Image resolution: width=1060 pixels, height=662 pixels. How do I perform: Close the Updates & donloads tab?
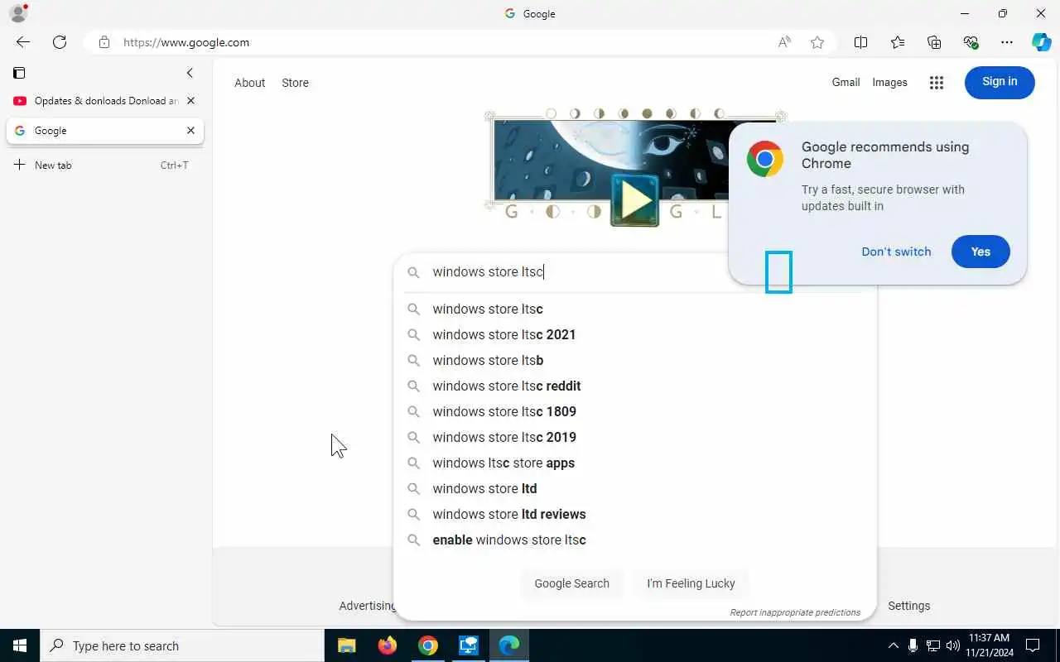point(190,101)
